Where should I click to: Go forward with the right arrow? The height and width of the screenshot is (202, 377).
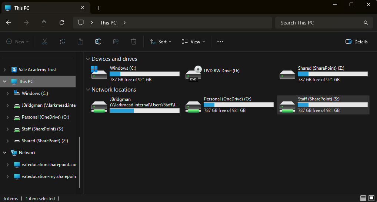26,23
